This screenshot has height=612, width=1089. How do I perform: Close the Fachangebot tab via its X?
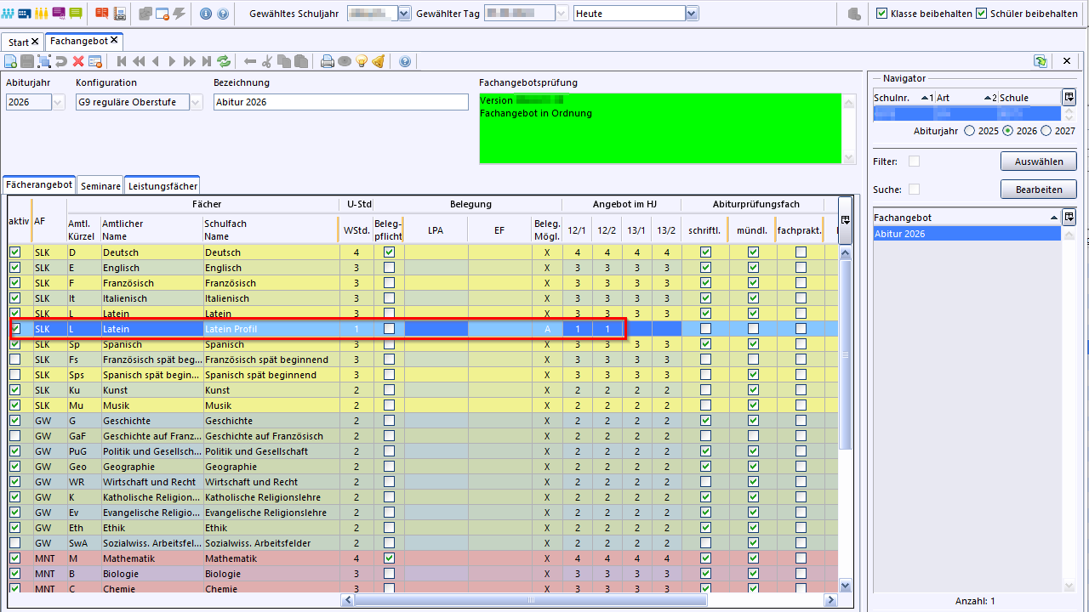[114, 41]
